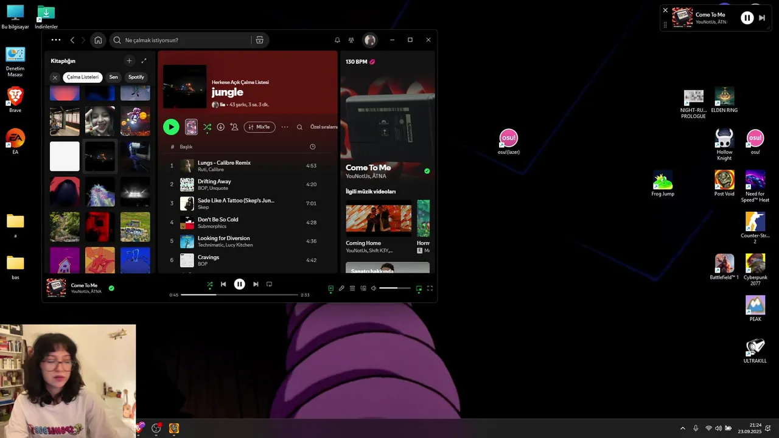779x438 pixels.
Task: Open artist link 'Submorphics'
Action: [212, 226]
